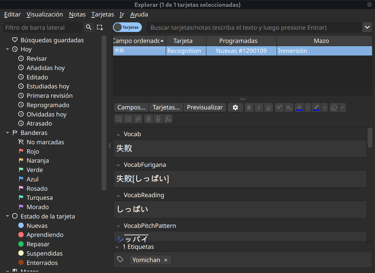Open the search history dropdown arrow

(x=367, y=27)
